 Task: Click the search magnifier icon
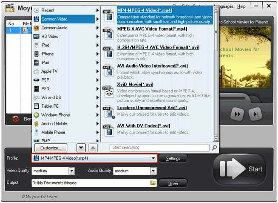pos(214,148)
